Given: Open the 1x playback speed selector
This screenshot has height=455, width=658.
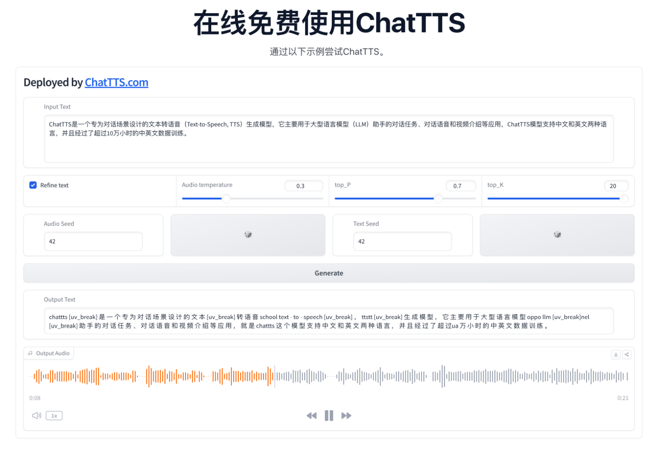Looking at the screenshot, I should (x=54, y=415).
